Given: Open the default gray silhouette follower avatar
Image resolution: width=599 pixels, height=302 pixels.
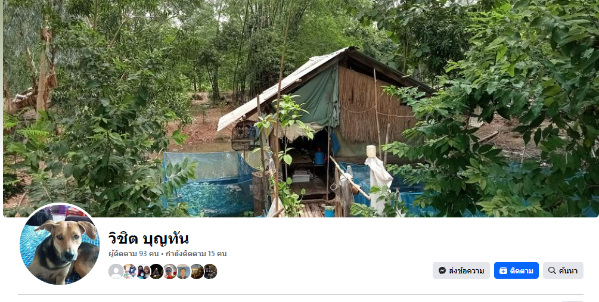Looking at the screenshot, I should point(116,272).
